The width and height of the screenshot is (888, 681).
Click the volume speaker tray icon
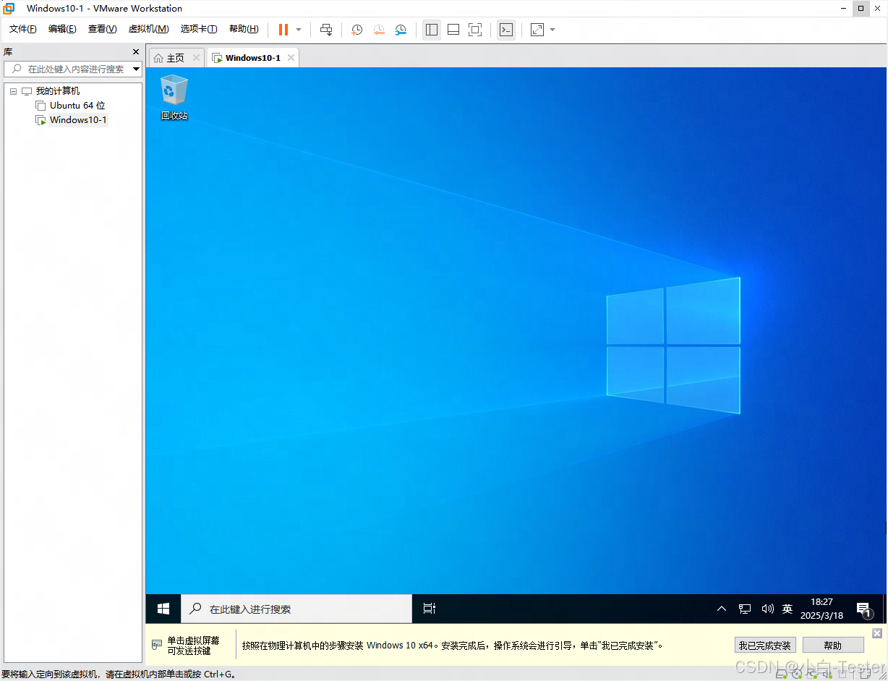(767, 609)
